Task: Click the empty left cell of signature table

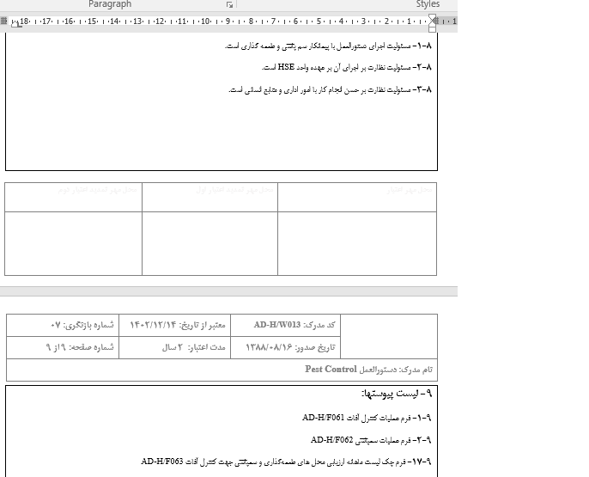Action: click(x=74, y=242)
